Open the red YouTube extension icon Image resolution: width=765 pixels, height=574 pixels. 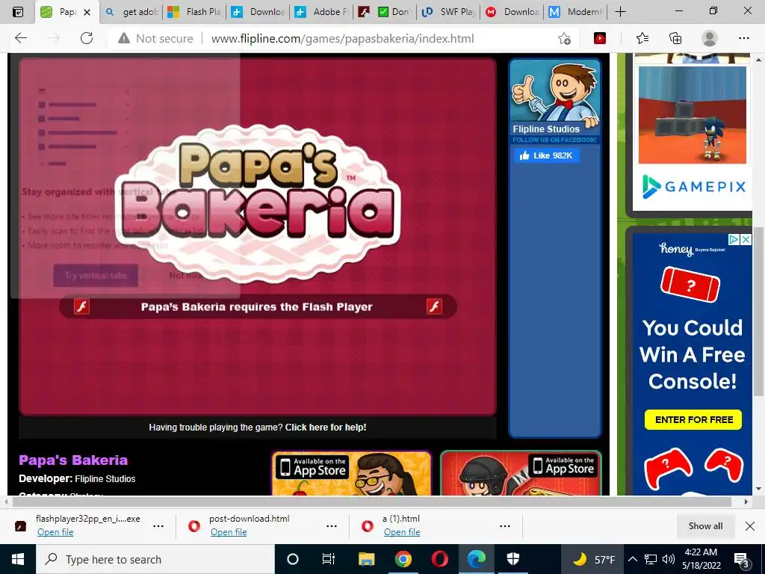click(x=600, y=38)
